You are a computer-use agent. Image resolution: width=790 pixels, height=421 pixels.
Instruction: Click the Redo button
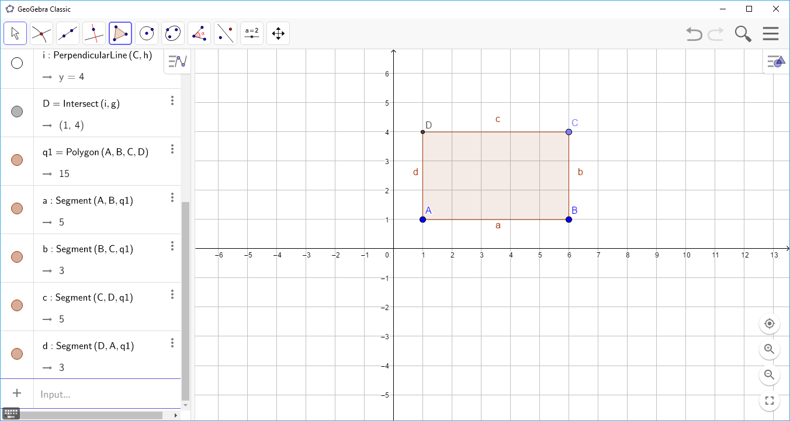click(715, 33)
